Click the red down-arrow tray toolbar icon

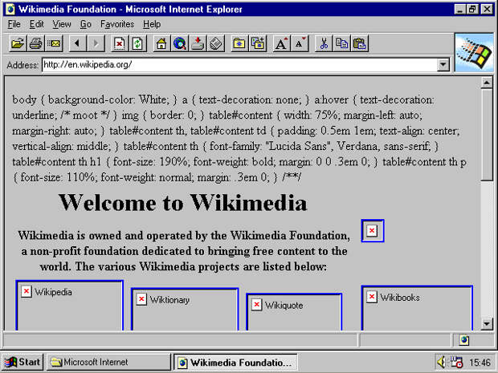click(198, 43)
